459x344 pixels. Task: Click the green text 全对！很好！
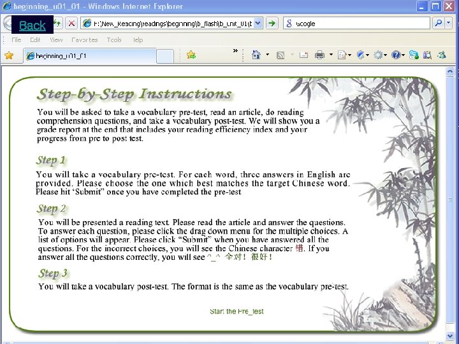point(249,257)
